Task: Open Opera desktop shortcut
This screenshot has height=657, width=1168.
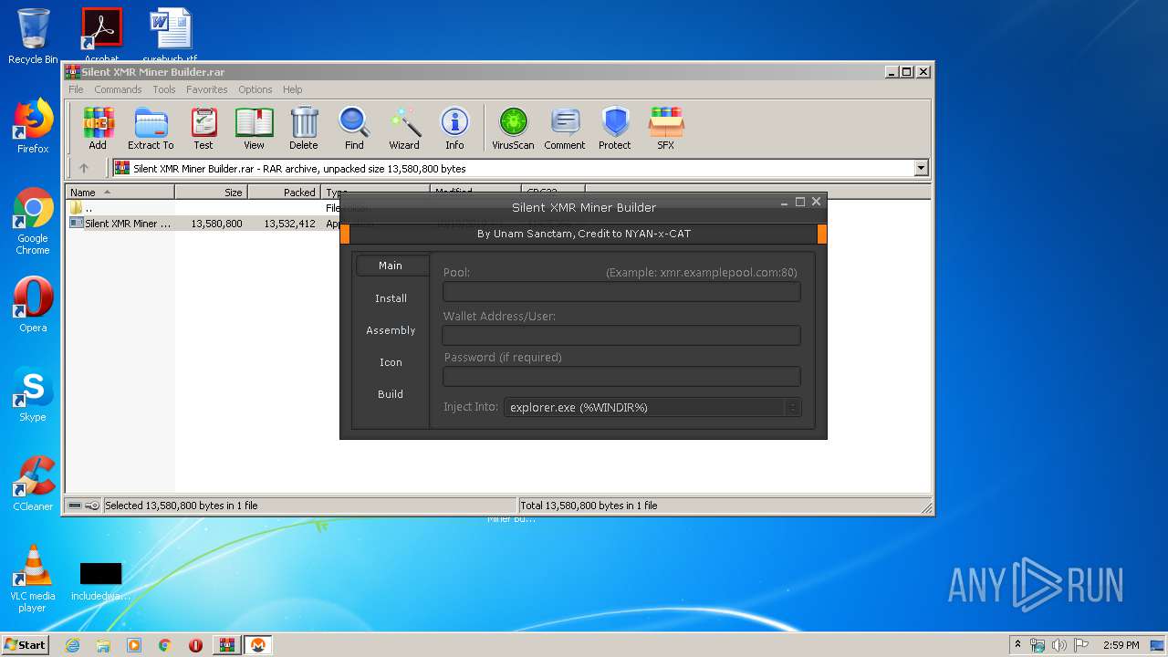Action: coord(33,305)
